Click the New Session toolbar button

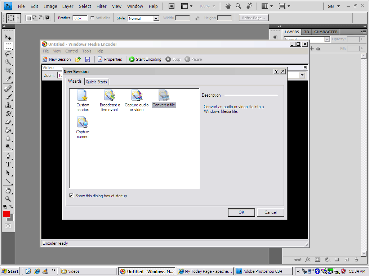click(57, 59)
